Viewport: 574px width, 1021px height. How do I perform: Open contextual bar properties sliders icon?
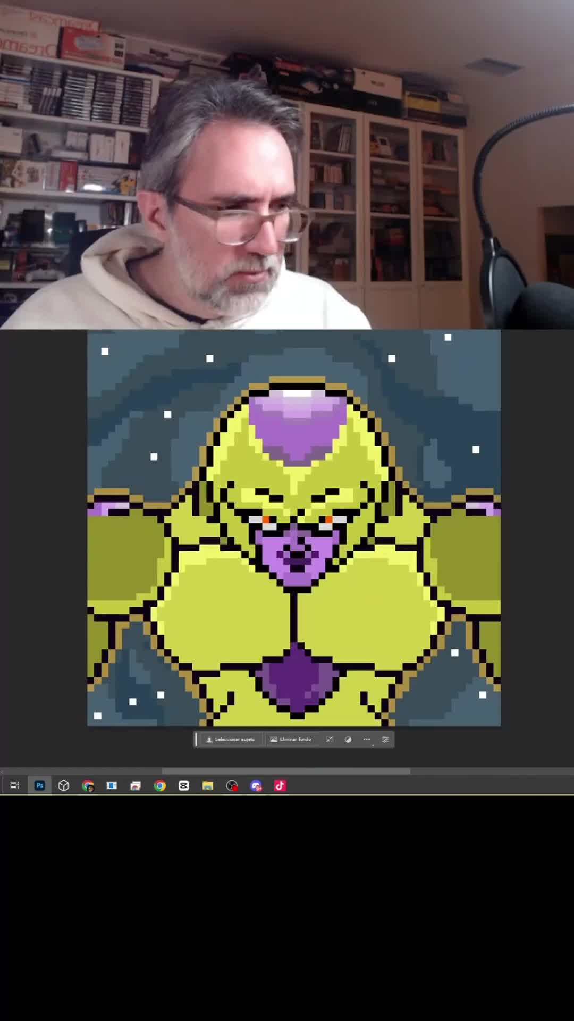coord(385,739)
